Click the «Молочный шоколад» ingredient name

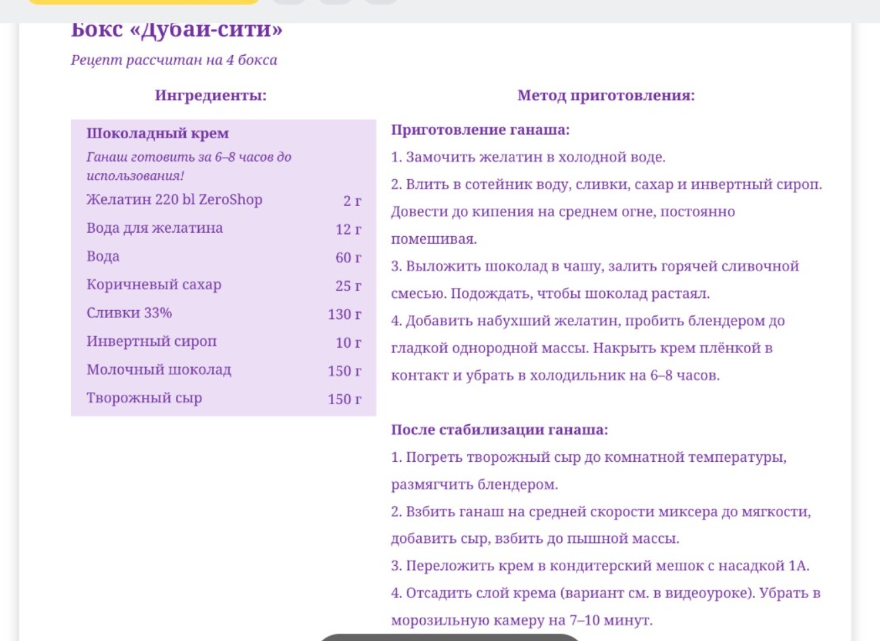point(159,370)
